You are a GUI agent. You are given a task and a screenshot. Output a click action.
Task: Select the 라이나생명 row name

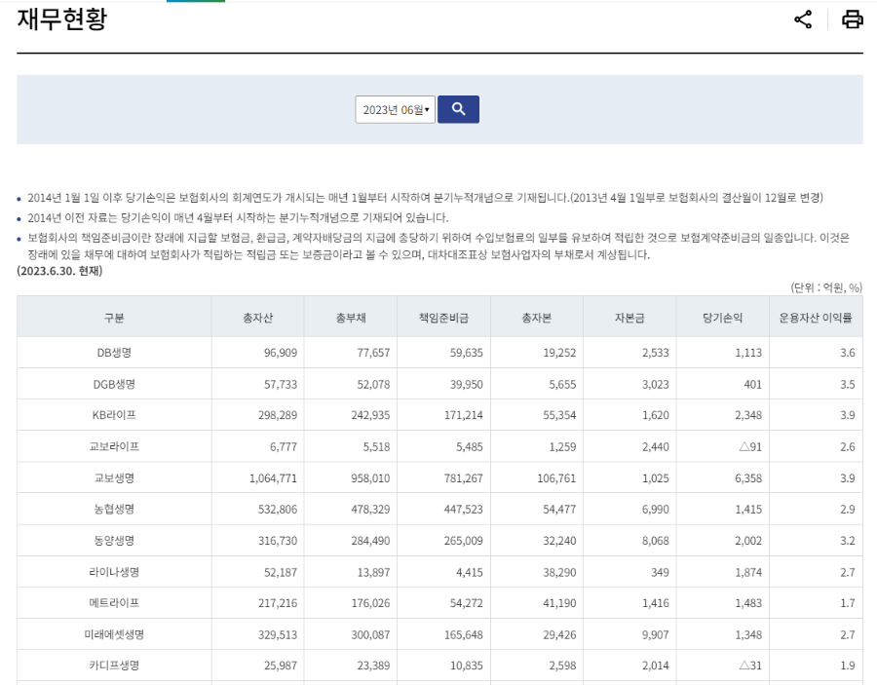coord(114,572)
